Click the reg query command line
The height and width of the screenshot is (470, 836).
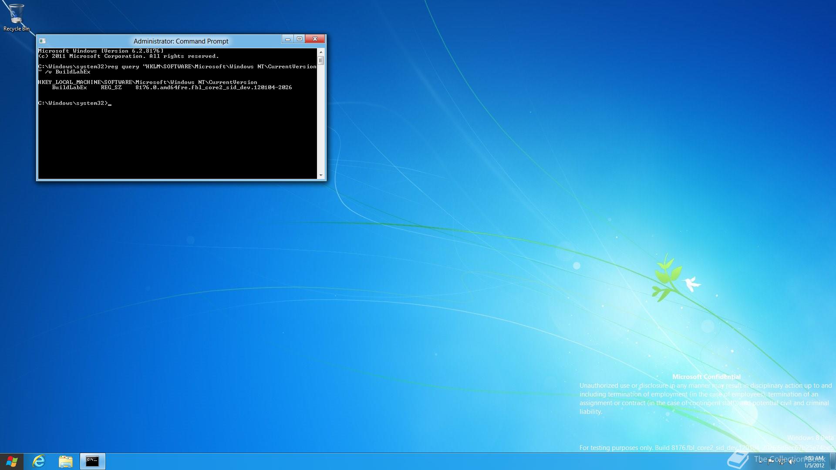pos(177,69)
